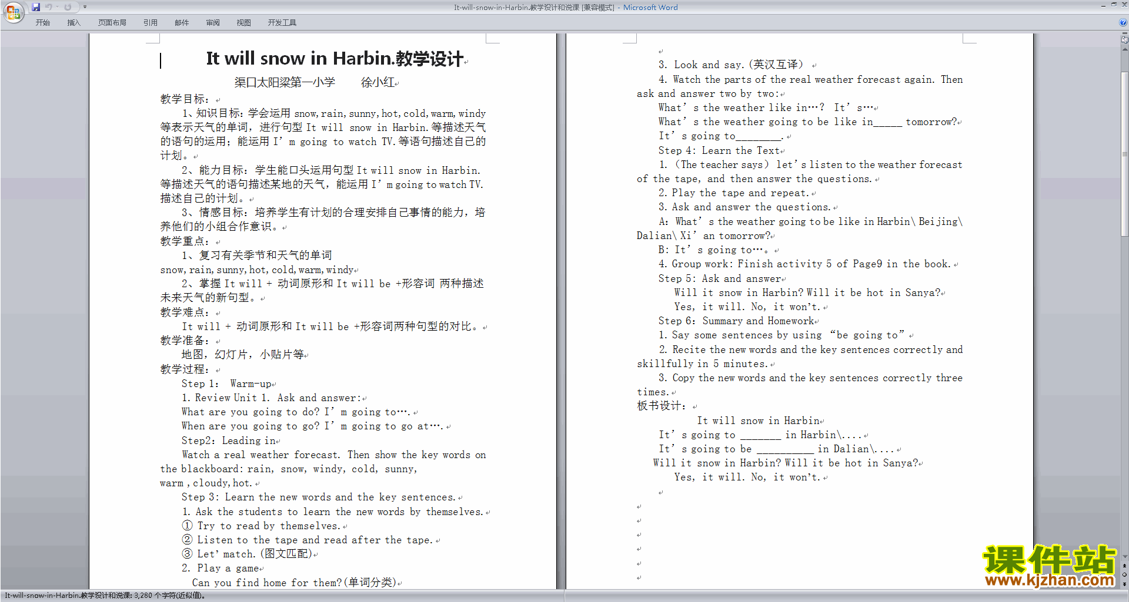Click the heading 教学准备：
The height and width of the screenshot is (602, 1129).
point(185,341)
